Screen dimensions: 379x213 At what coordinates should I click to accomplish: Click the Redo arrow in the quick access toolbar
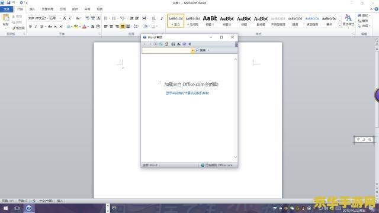point(21,2)
